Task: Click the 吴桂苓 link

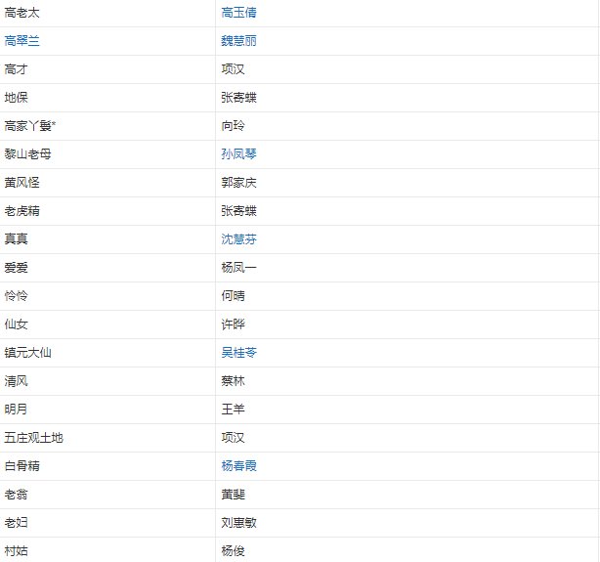Action: pyautogui.click(x=239, y=353)
